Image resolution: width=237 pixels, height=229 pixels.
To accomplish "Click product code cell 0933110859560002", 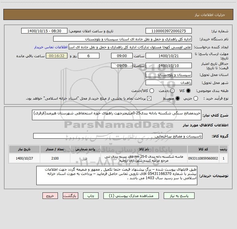I will pos(203,158).
